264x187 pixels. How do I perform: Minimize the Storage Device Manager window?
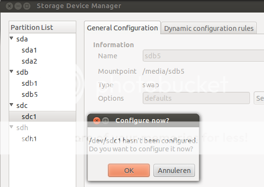18,6
